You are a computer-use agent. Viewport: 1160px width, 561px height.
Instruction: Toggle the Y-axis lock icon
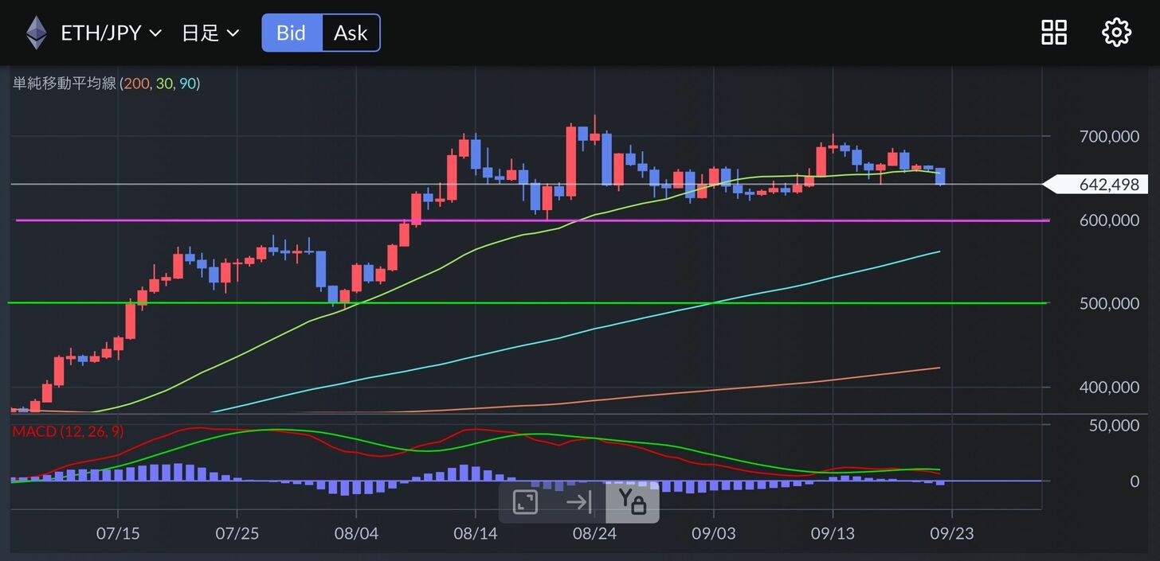(x=633, y=502)
